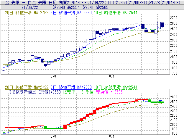This screenshot has height=140, width=184.
Task: Click the upper 5日 終値平滑 MA=2560 legend
Action: 71,13
